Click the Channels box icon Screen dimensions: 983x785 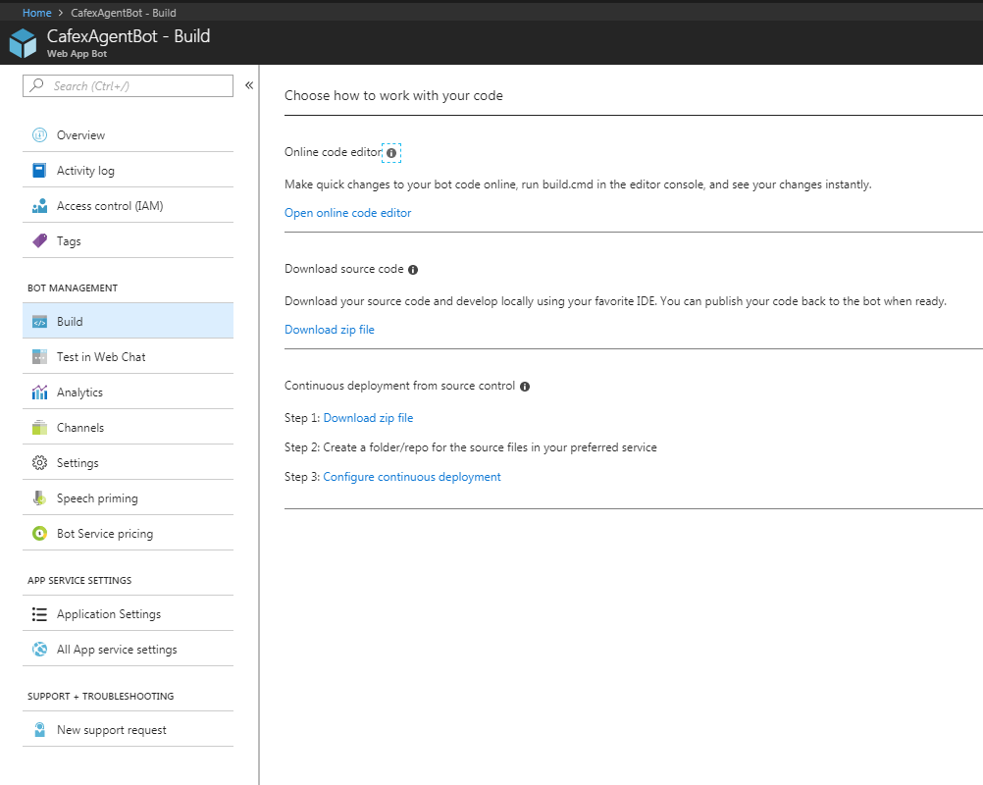tap(39, 428)
